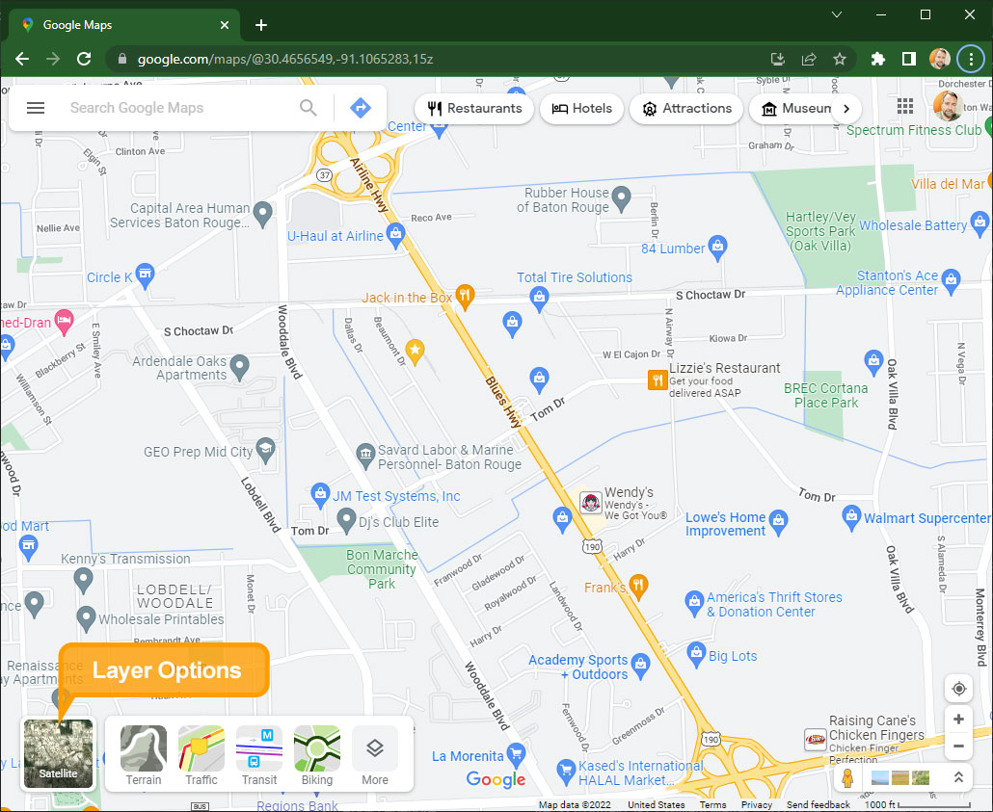Click the Dj's Club Elite pin
This screenshot has width=993, height=812.
tap(346, 520)
